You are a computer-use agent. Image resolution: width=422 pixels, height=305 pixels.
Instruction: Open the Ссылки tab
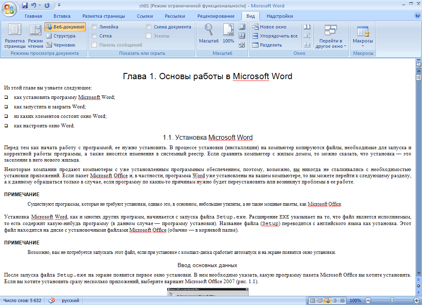[x=145, y=16]
